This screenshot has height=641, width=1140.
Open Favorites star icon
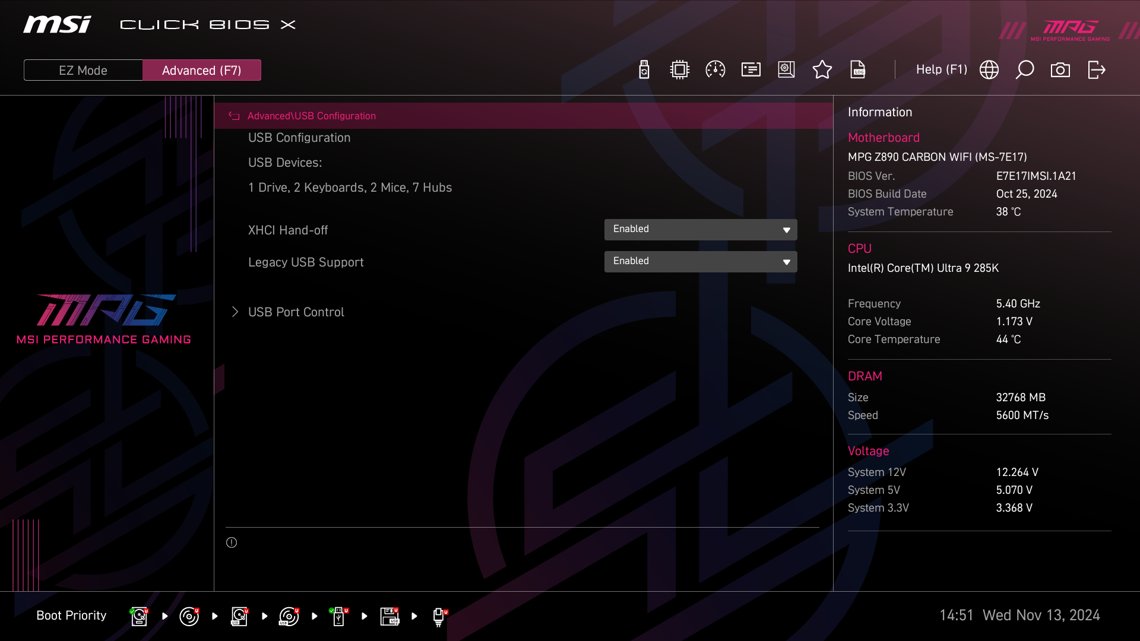point(822,70)
